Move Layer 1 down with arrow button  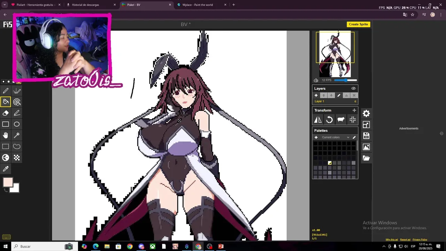point(331,95)
